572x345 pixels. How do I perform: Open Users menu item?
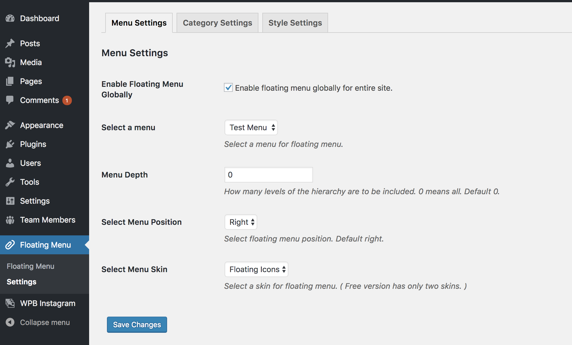point(45,163)
